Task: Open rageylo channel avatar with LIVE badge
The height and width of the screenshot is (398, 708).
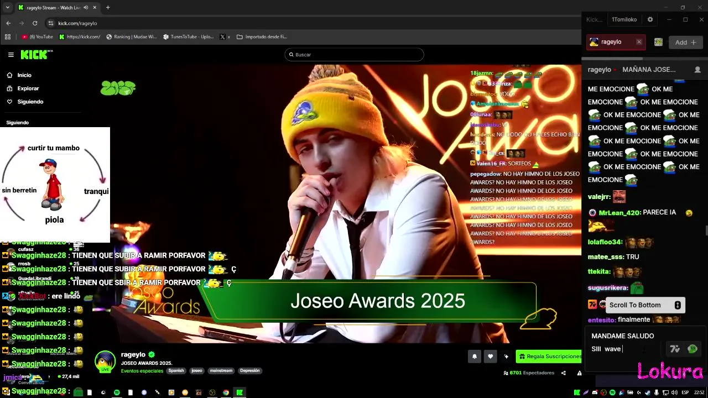Action: (x=105, y=362)
